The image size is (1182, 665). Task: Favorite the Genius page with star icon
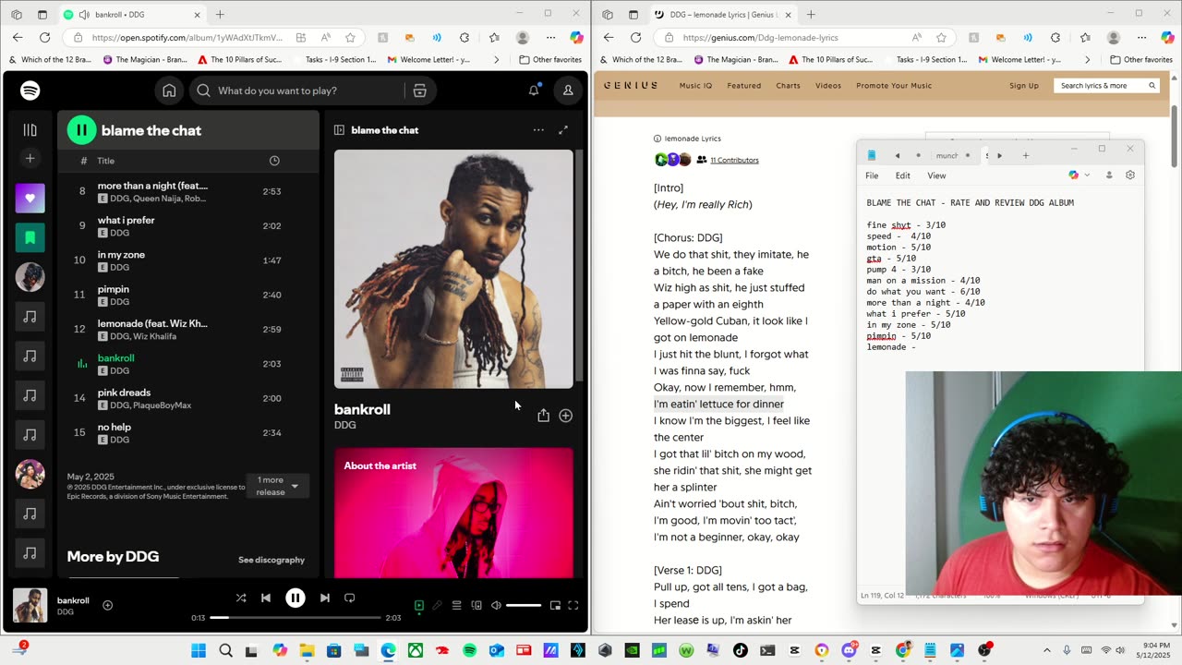tap(941, 38)
